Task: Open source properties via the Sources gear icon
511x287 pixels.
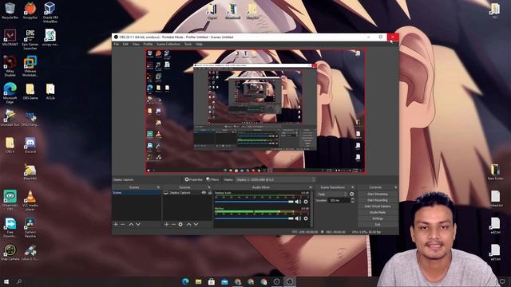Action: tap(180, 225)
